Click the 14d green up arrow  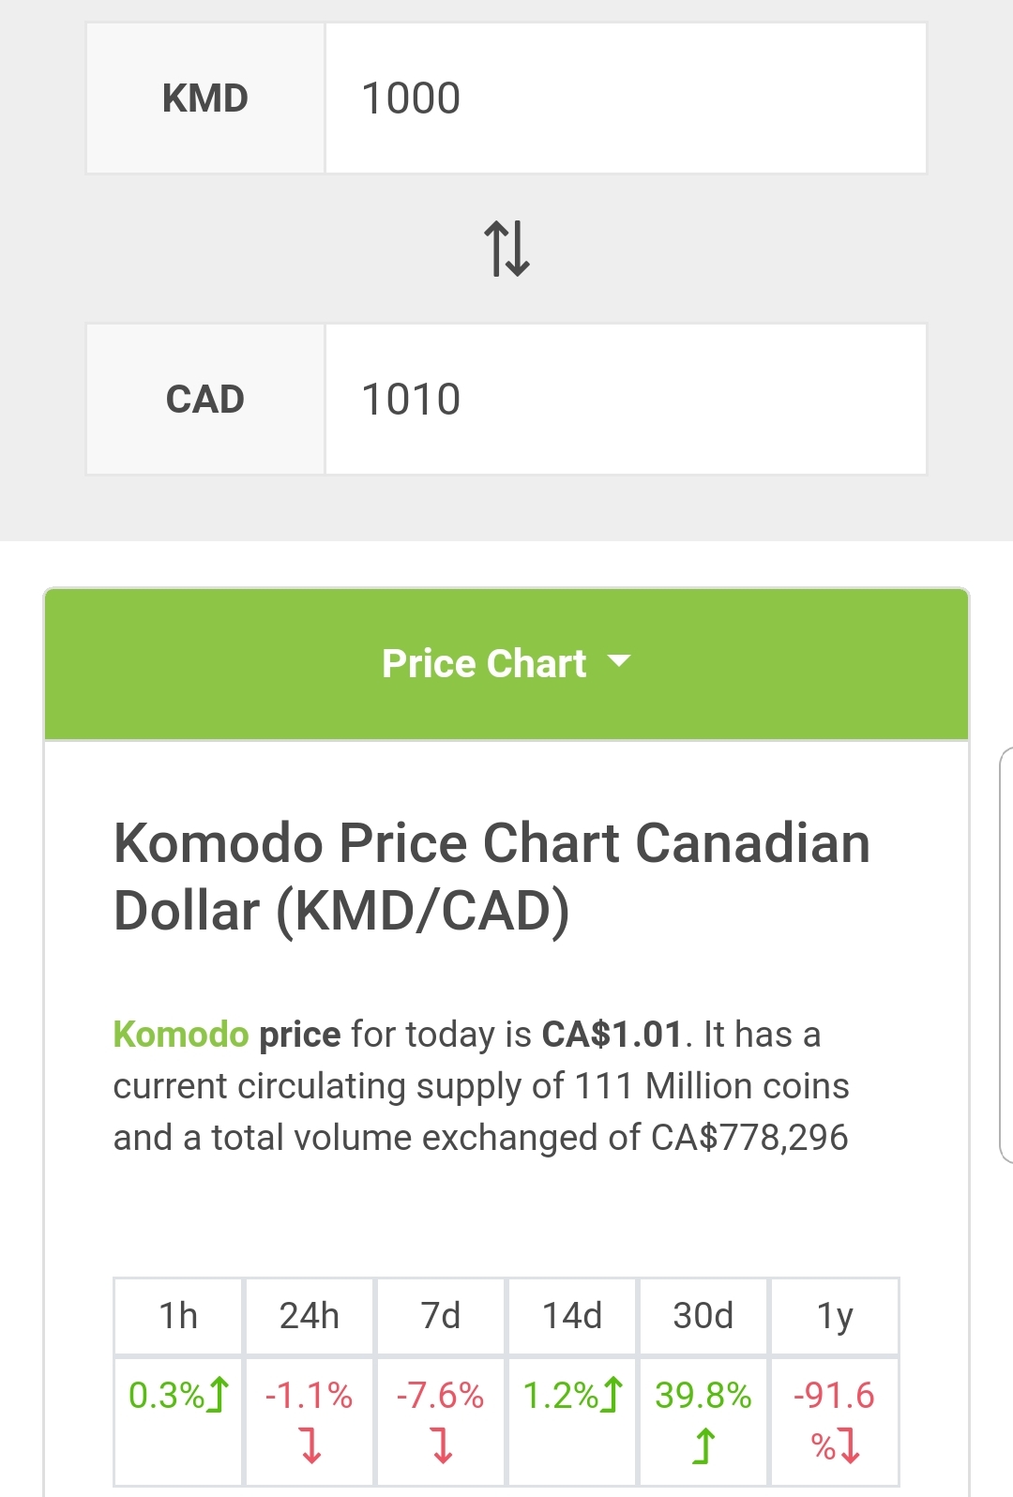612,1395
